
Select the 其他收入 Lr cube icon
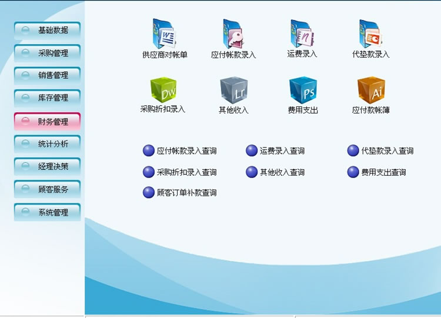(233, 91)
